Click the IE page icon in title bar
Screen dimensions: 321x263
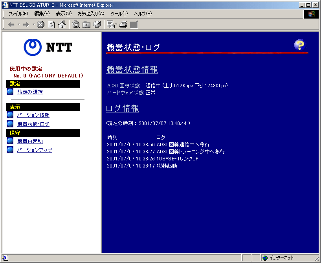click(x=5, y=5)
